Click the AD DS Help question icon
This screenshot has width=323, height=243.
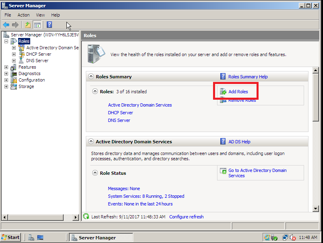click(223, 141)
